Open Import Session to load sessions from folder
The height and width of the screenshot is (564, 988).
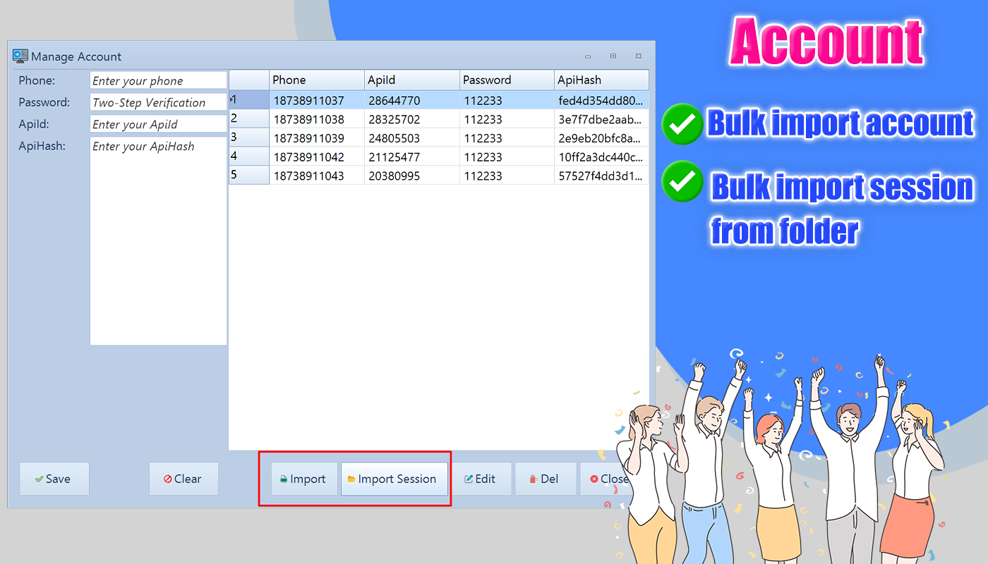[x=394, y=479]
